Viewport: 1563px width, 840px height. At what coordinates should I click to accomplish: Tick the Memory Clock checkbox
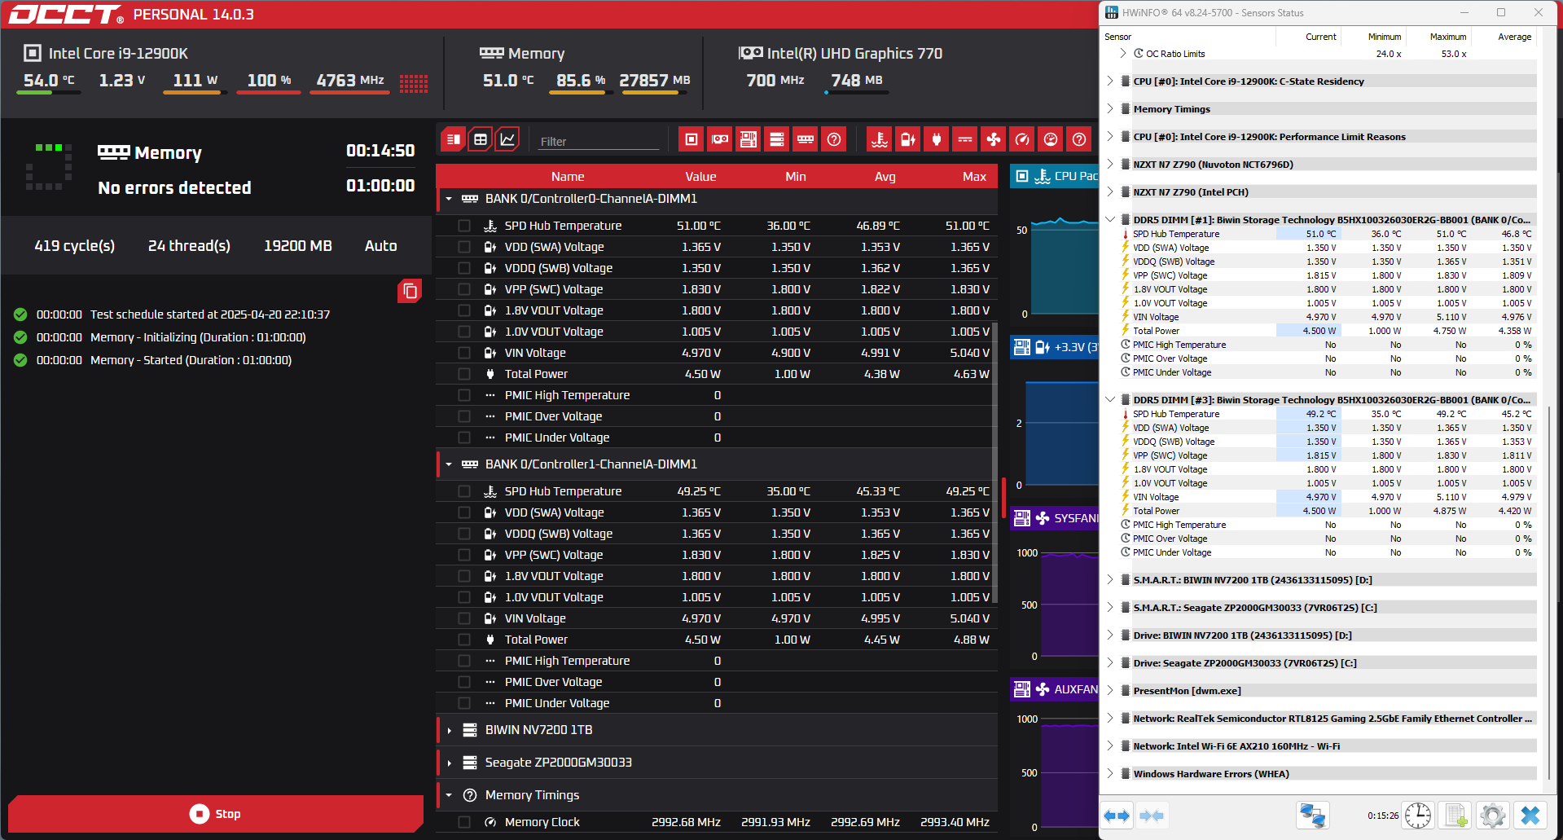pos(464,822)
